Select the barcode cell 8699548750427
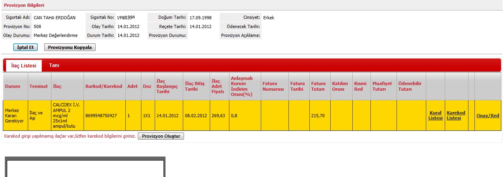 (x=101, y=116)
